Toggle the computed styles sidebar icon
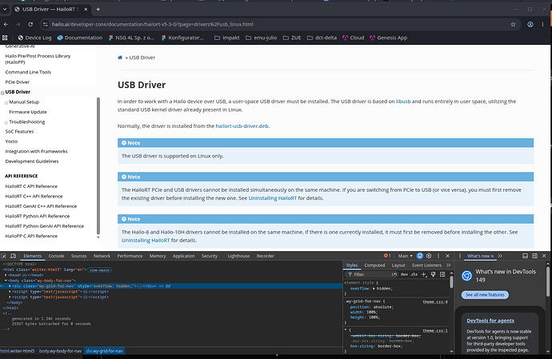Viewport: 552px width, 359px height. pos(442,274)
